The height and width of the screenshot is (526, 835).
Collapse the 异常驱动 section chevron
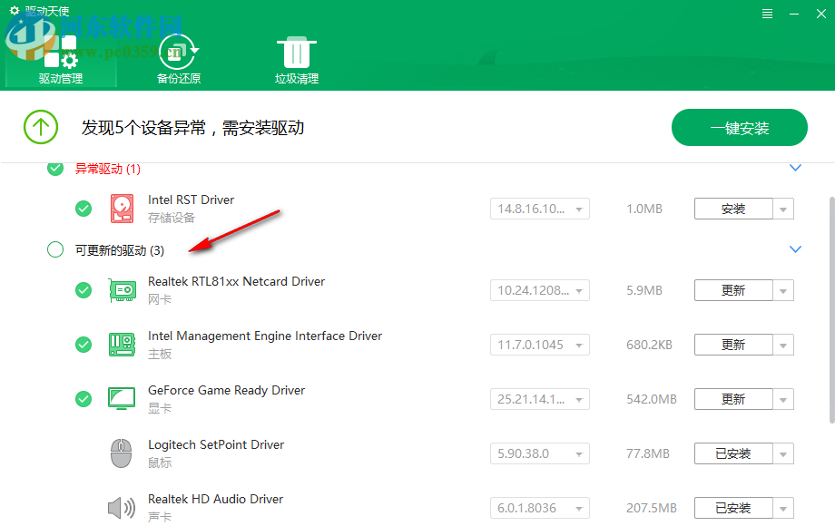point(795,167)
